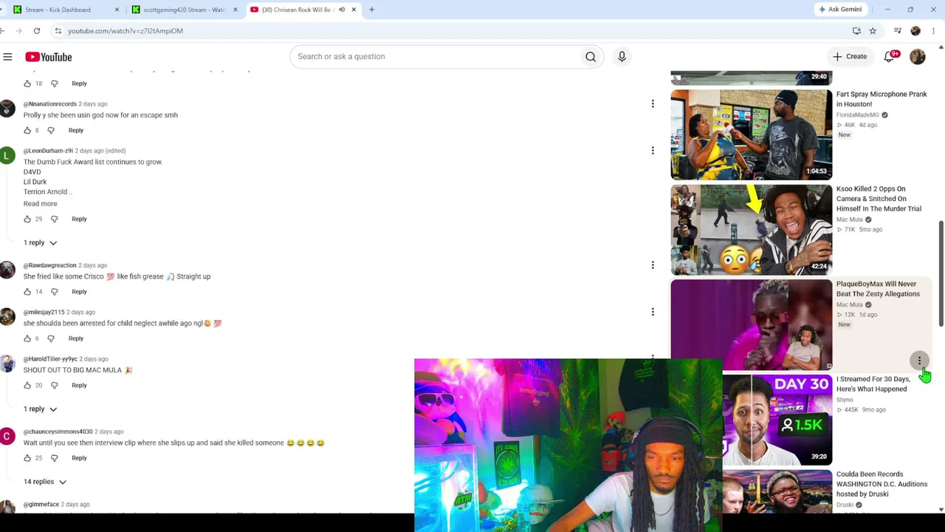Image resolution: width=945 pixels, height=532 pixels.
Task: Open @Rawdawgreaction channel link
Action: pyautogui.click(x=50, y=265)
